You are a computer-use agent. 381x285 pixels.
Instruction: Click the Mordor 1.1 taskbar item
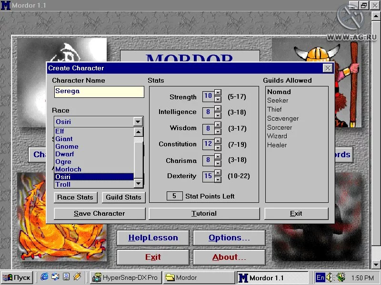tap(272, 277)
